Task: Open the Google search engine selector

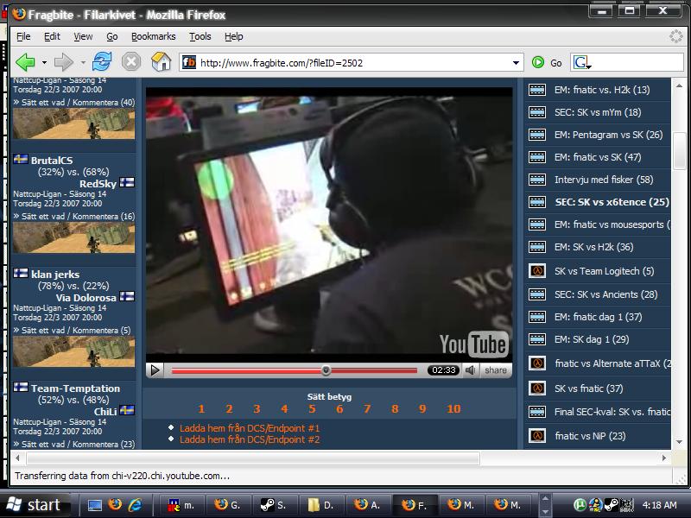Action: pyautogui.click(x=582, y=62)
